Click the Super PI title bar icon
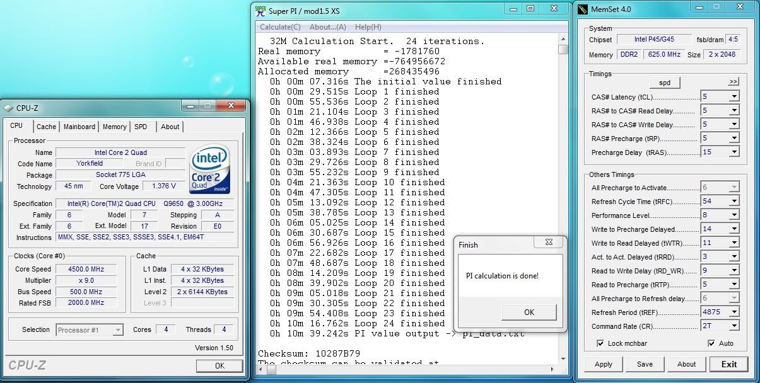Viewport: 760px width, 383px height. [x=260, y=10]
